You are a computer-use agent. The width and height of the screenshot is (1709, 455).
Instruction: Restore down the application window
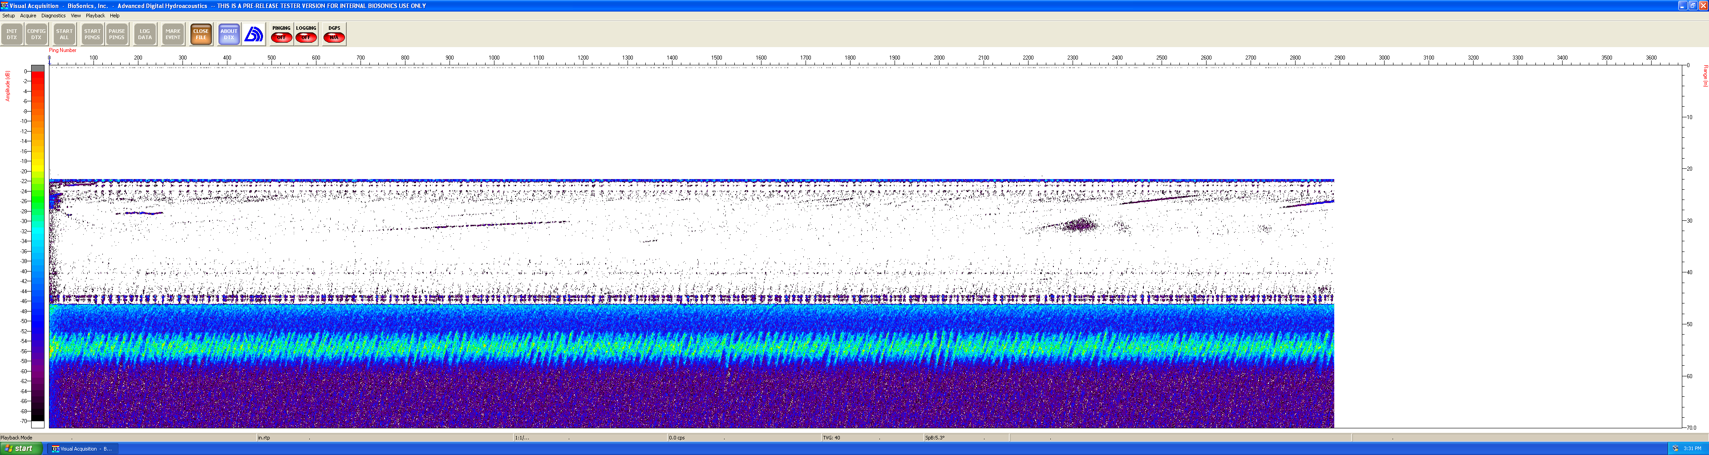1693,5
